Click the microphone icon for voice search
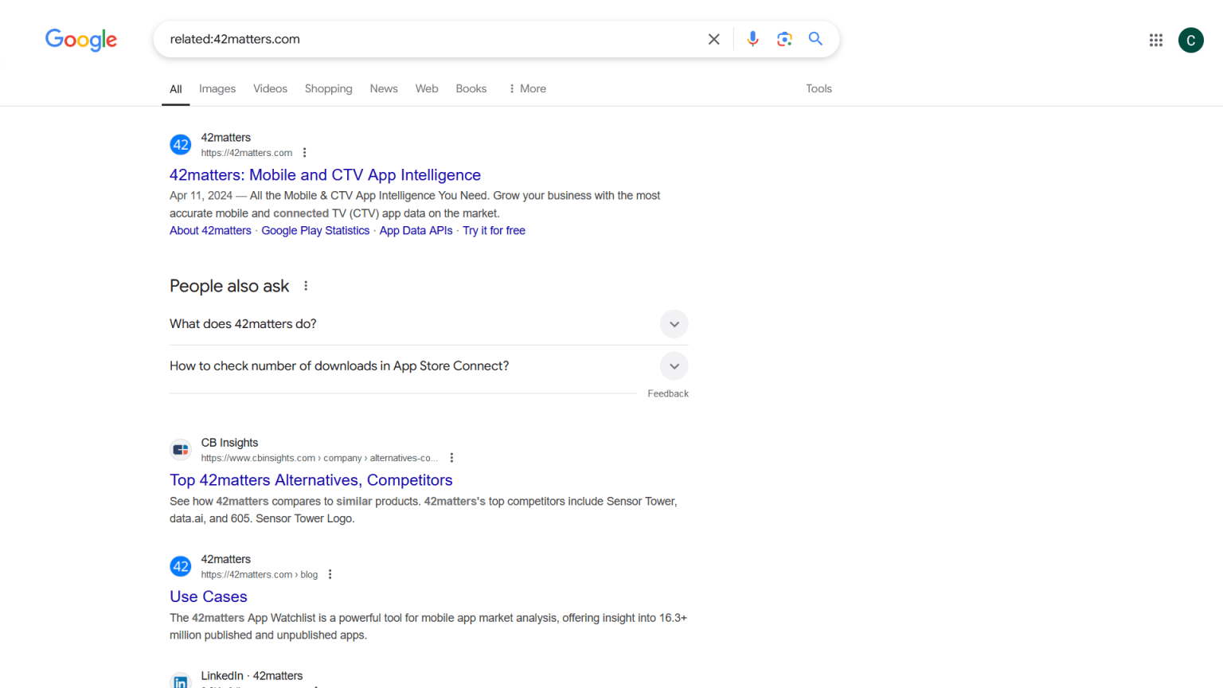This screenshot has height=688, width=1223. (x=752, y=38)
